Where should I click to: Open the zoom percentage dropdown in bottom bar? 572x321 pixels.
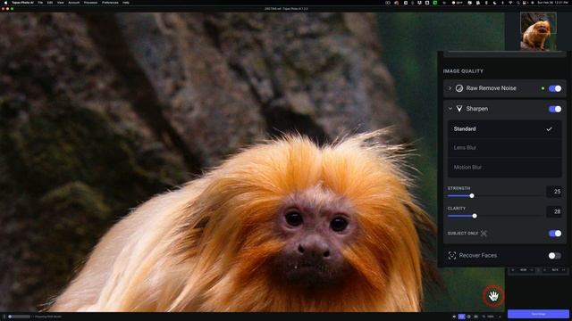coord(492,317)
